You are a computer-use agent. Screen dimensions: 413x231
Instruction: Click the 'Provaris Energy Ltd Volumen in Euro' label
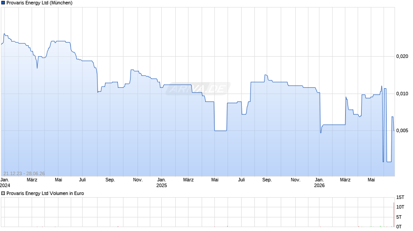click(x=45, y=193)
